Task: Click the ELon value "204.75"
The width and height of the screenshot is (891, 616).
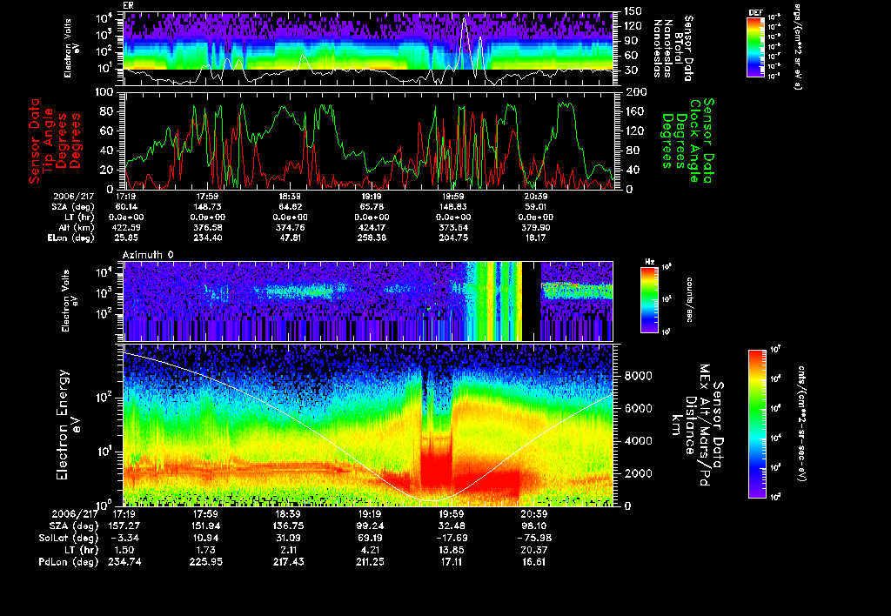Action: pyautogui.click(x=454, y=238)
